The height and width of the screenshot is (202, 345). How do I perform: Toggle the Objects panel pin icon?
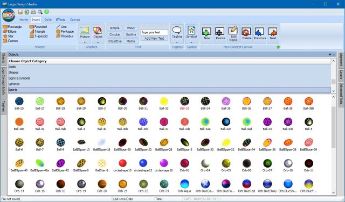[x=330, y=54]
